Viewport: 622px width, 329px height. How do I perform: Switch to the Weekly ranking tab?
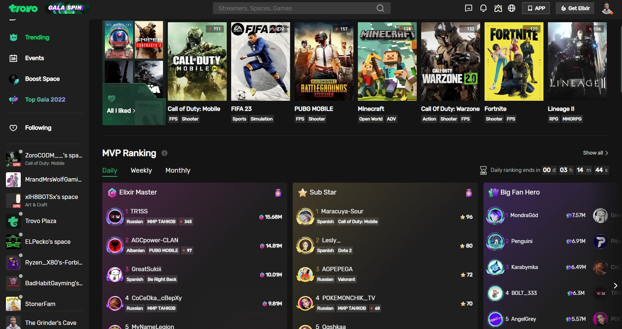click(x=141, y=170)
